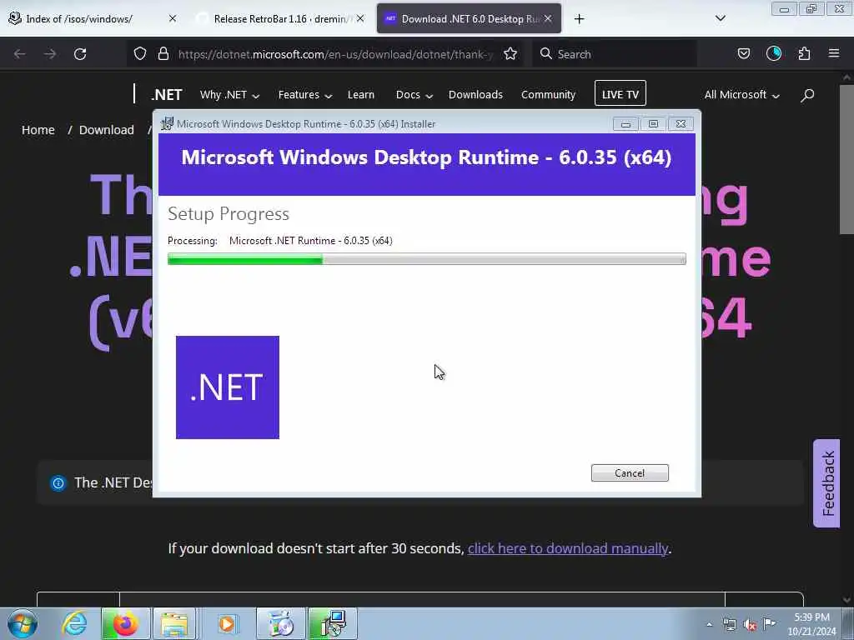Open the Firefox hamburger menu
Screen dimensions: 854x640
(834, 53)
